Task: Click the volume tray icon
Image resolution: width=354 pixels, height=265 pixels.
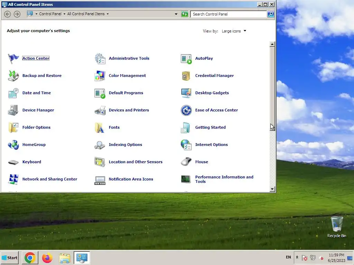Action: pyautogui.click(x=321, y=257)
